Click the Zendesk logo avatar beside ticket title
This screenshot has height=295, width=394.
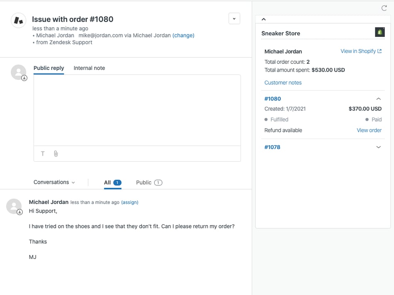[x=19, y=20]
